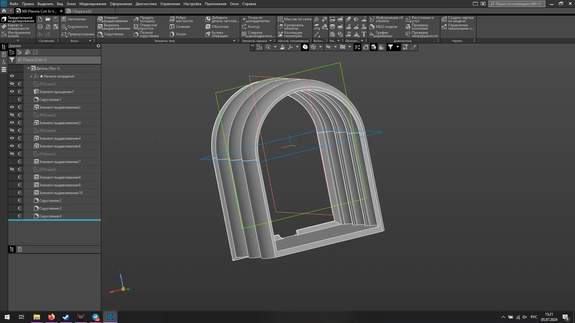Open the Приложения menu
The image size is (575, 323).
pos(216,4)
